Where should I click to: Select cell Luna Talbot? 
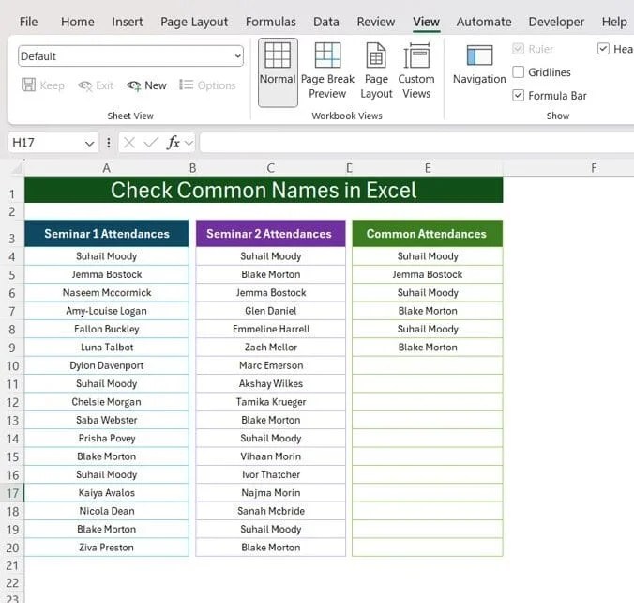pyautogui.click(x=106, y=348)
